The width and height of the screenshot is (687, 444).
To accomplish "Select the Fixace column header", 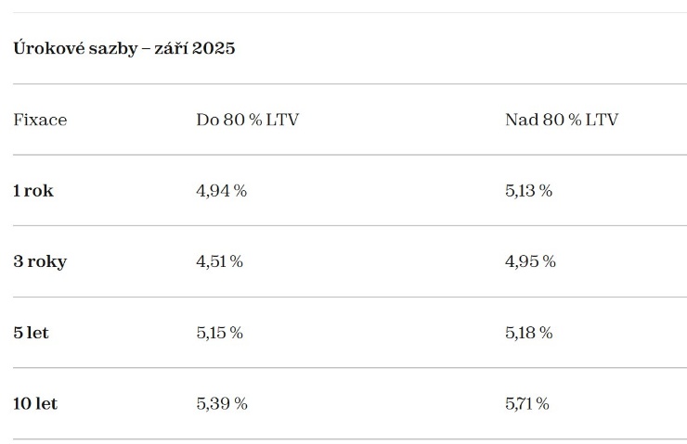I will (40, 120).
